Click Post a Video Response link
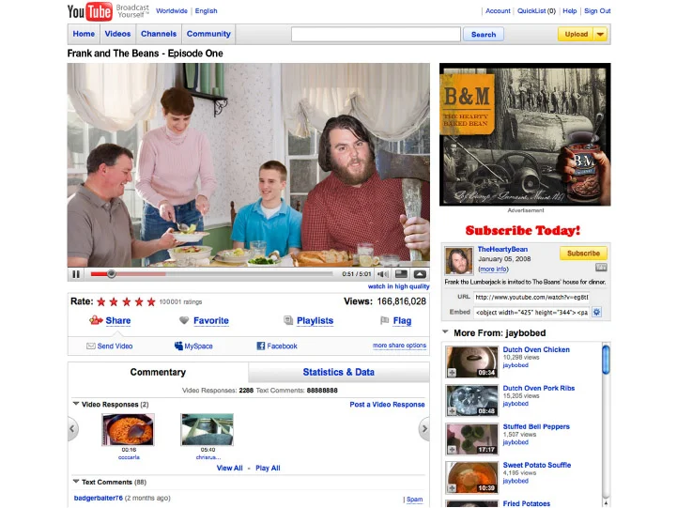This screenshot has height=508, width=677. 387,405
